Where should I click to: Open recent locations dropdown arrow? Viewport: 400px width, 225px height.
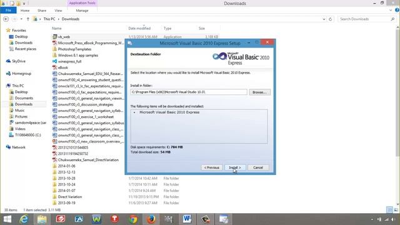21,19
